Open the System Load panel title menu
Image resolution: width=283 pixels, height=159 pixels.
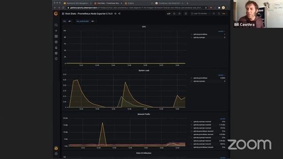(144, 71)
